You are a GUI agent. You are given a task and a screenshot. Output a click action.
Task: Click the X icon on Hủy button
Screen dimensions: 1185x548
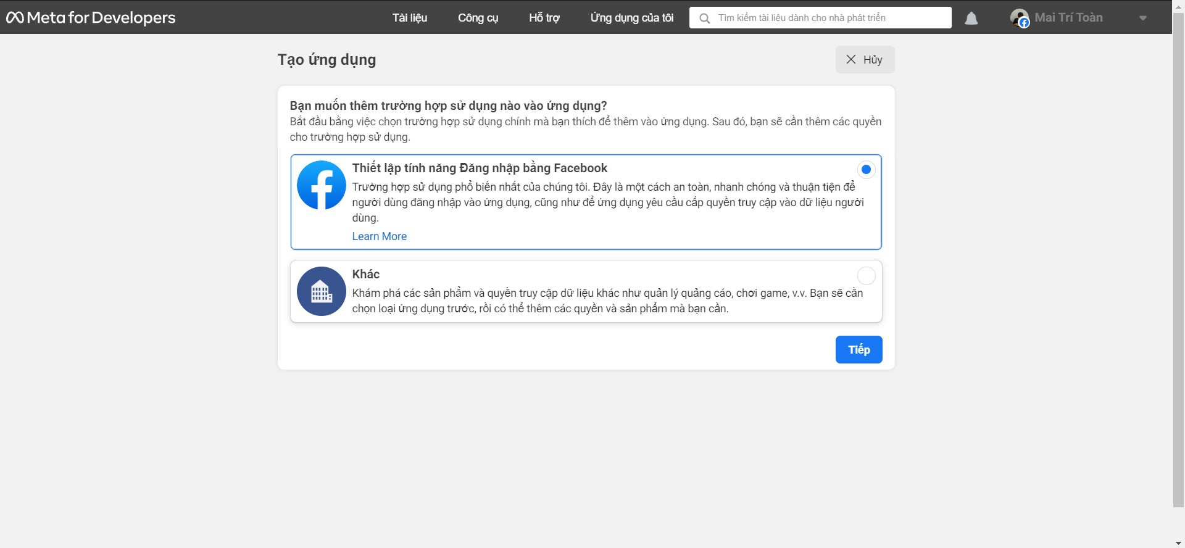[851, 59]
